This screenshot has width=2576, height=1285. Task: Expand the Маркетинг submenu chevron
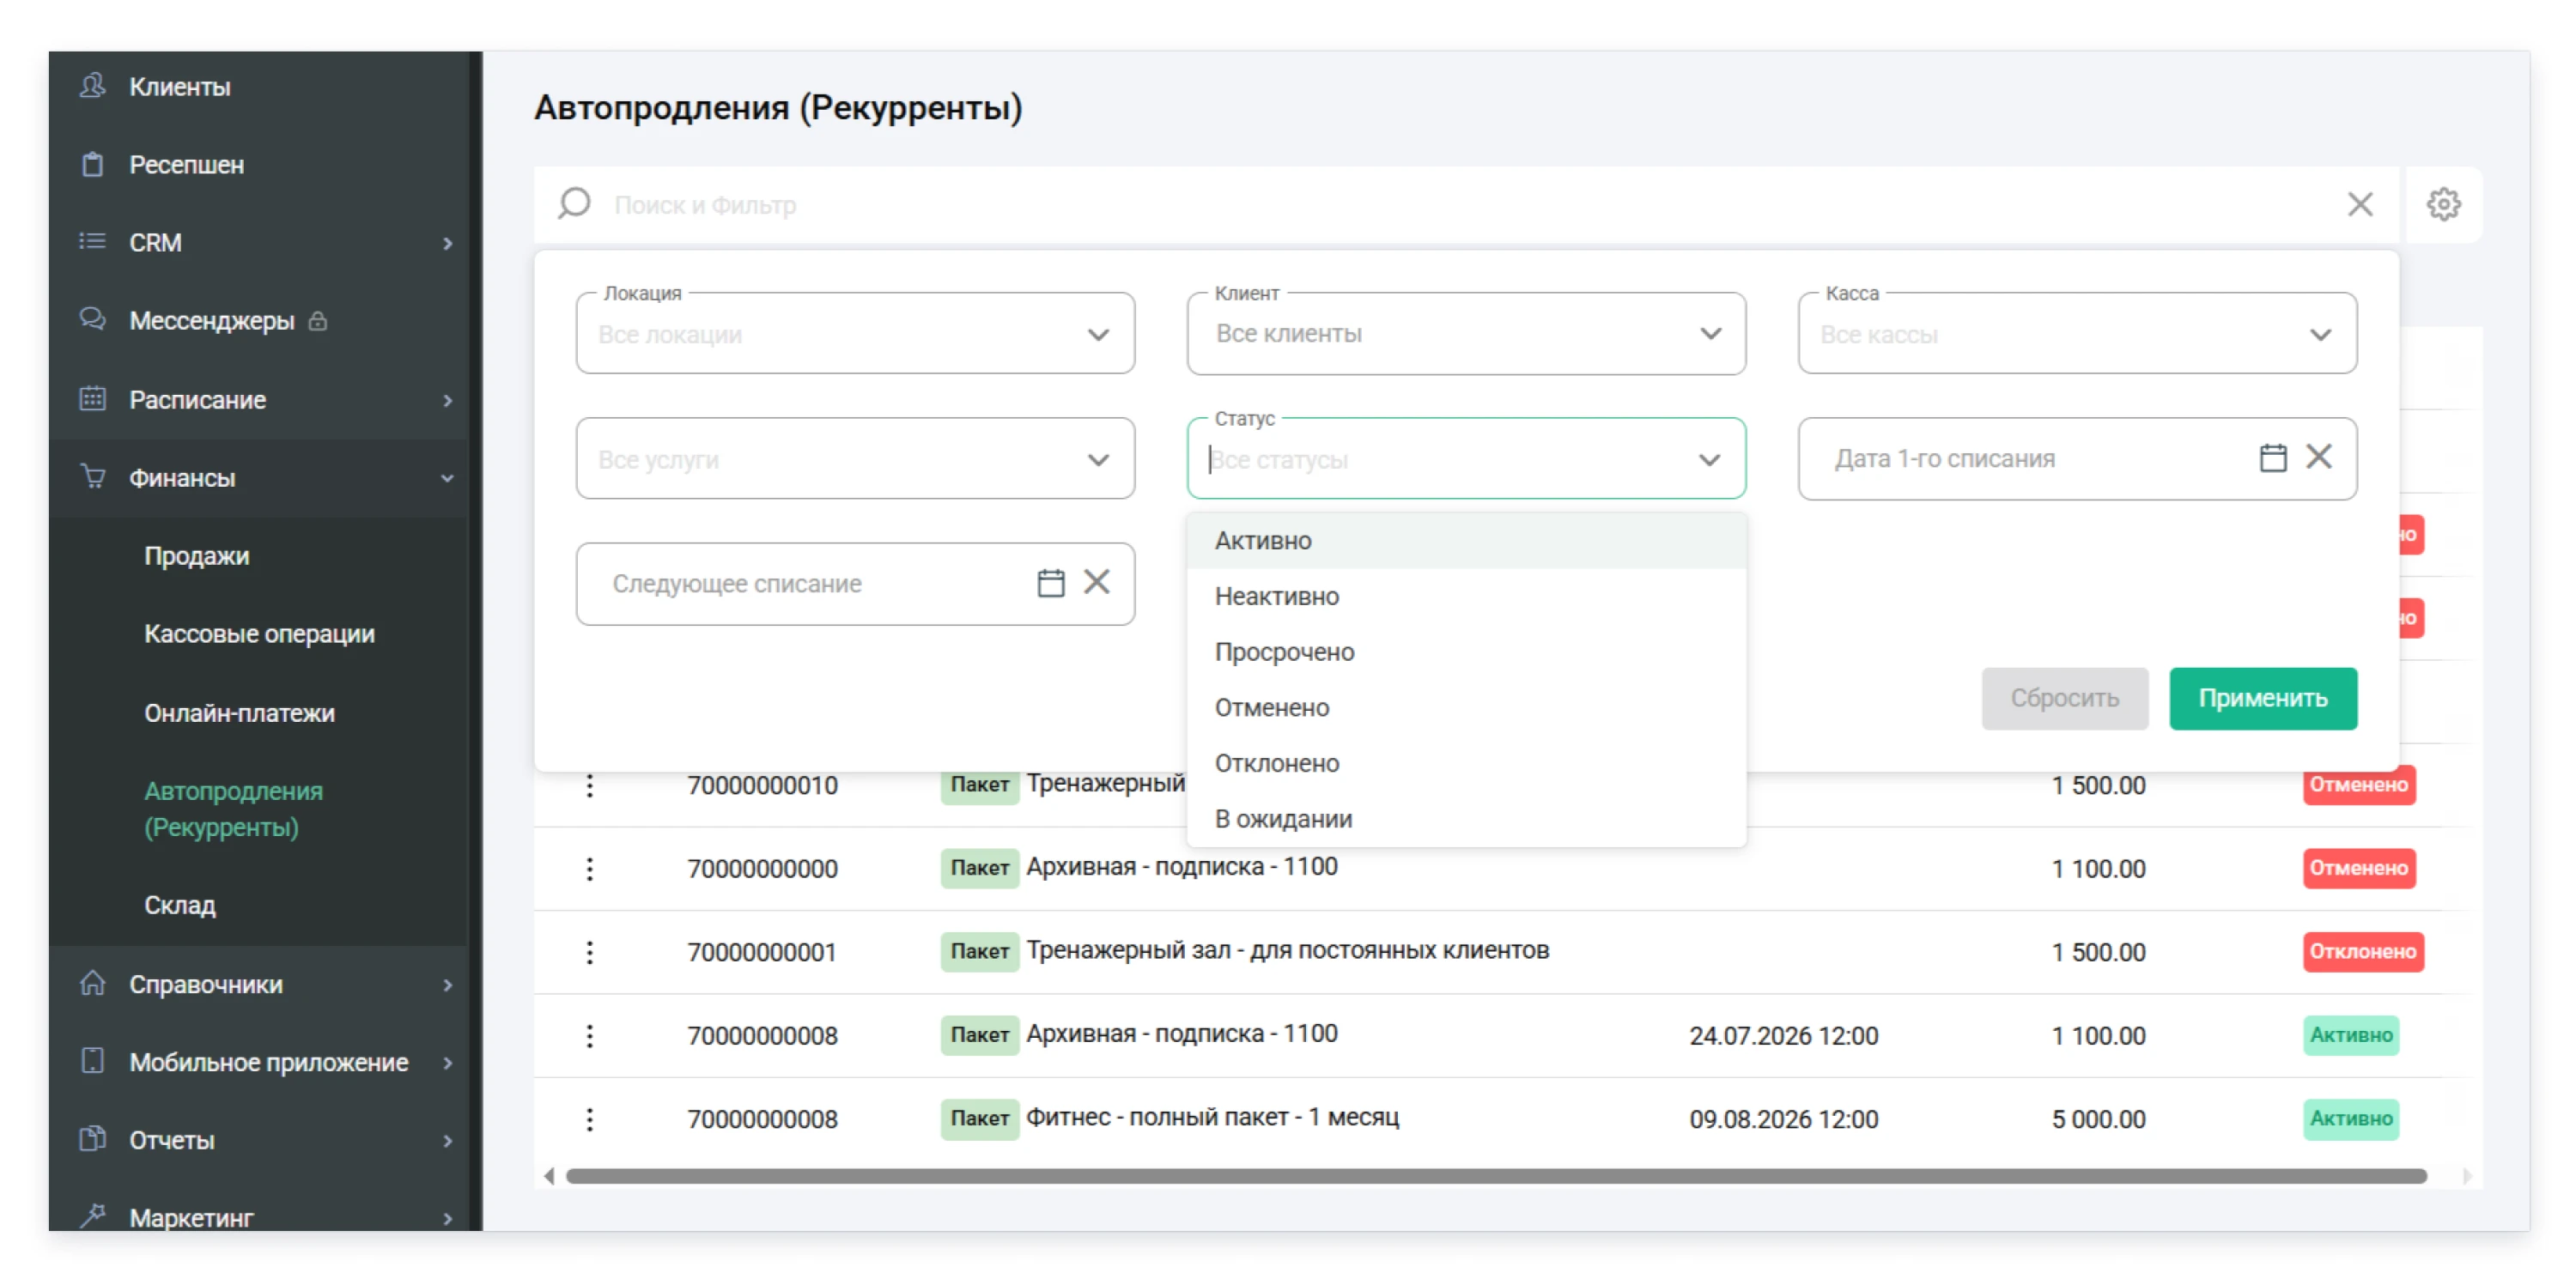click(x=447, y=1218)
